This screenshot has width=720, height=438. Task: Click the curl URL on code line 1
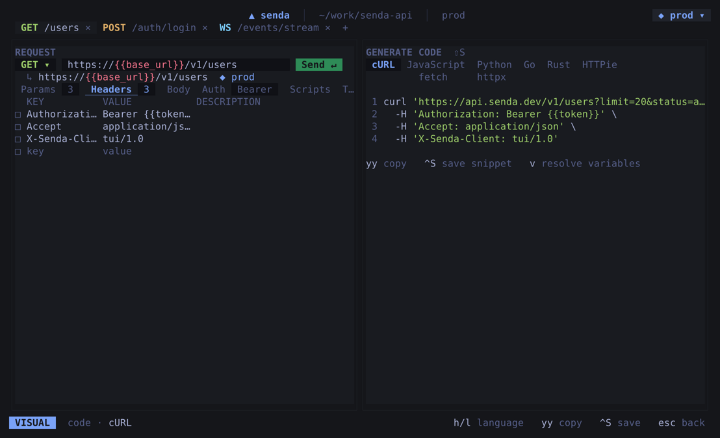click(x=559, y=102)
